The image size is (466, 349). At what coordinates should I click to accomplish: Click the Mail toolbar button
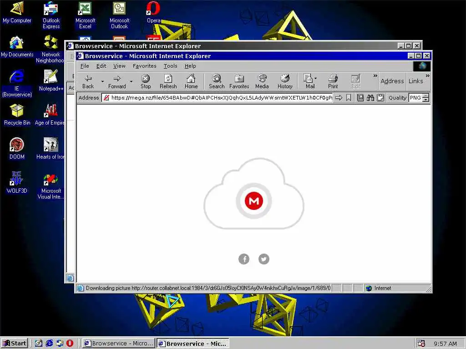(309, 82)
